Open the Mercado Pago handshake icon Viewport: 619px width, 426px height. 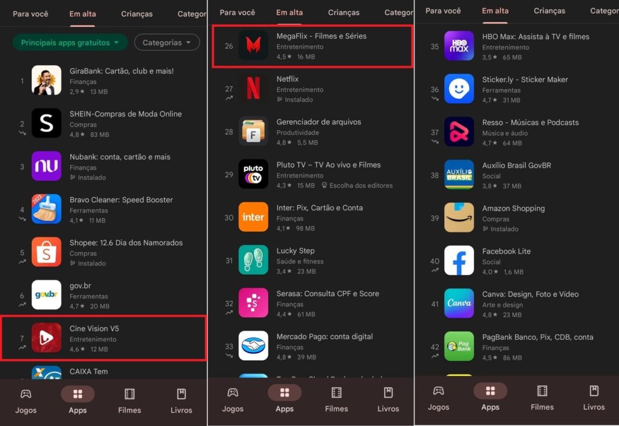pos(253,346)
